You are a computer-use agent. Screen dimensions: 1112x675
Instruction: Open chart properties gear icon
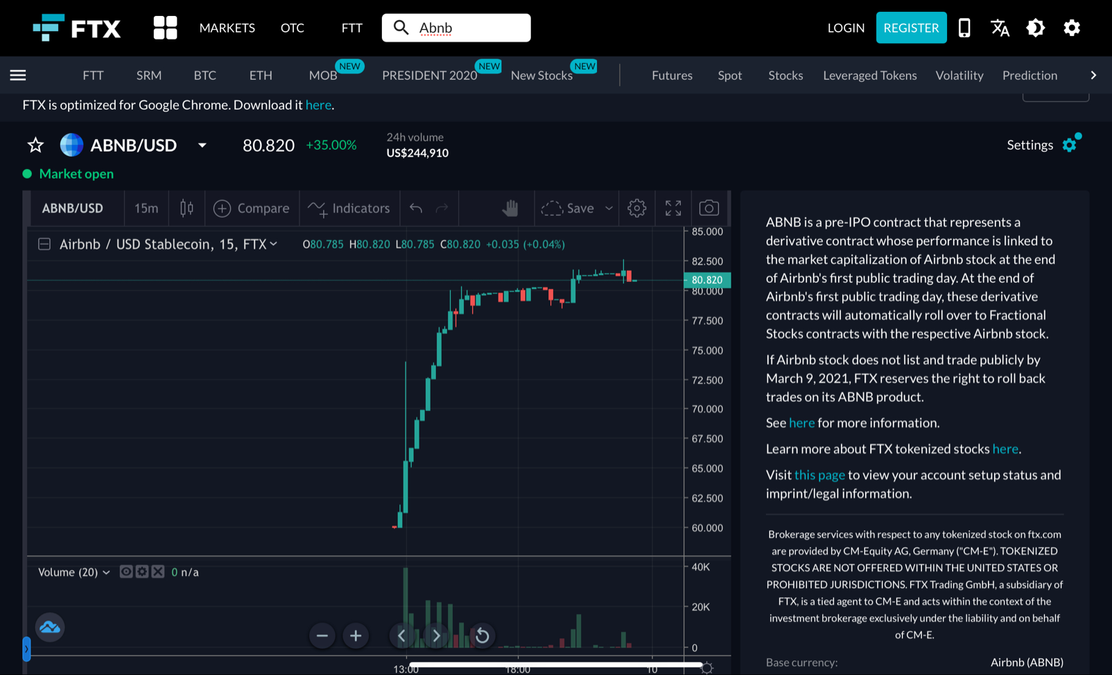click(x=636, y=208)
